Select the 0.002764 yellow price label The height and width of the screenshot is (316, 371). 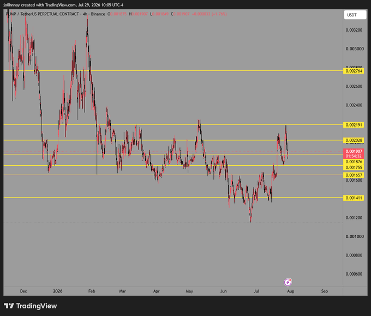coord(354,71)
